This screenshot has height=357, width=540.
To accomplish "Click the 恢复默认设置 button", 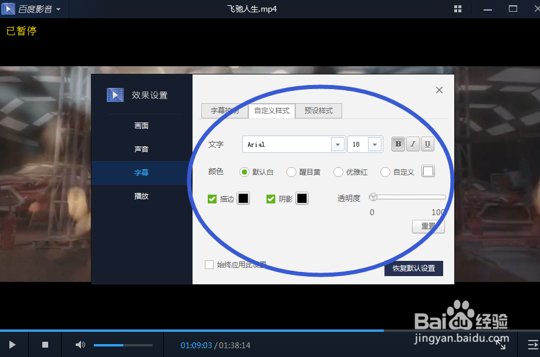I will (x=414, y=268).
